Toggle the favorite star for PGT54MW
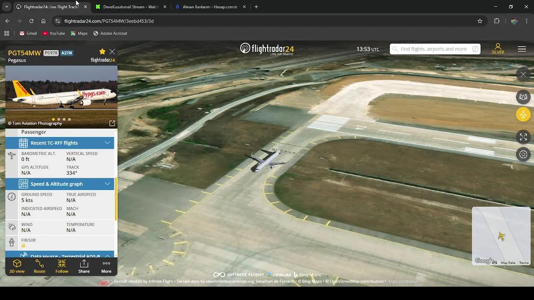 tap(102, 51)
